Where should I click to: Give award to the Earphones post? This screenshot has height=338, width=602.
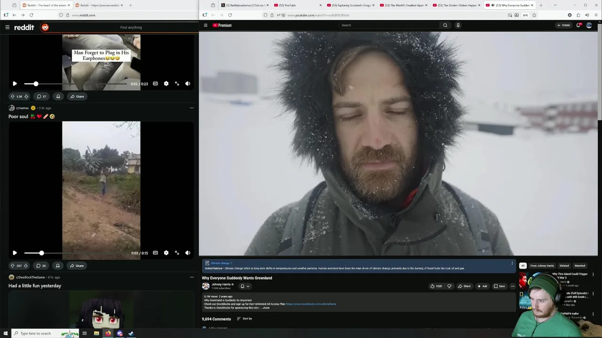pyautogui.click(x=58, y=96)
